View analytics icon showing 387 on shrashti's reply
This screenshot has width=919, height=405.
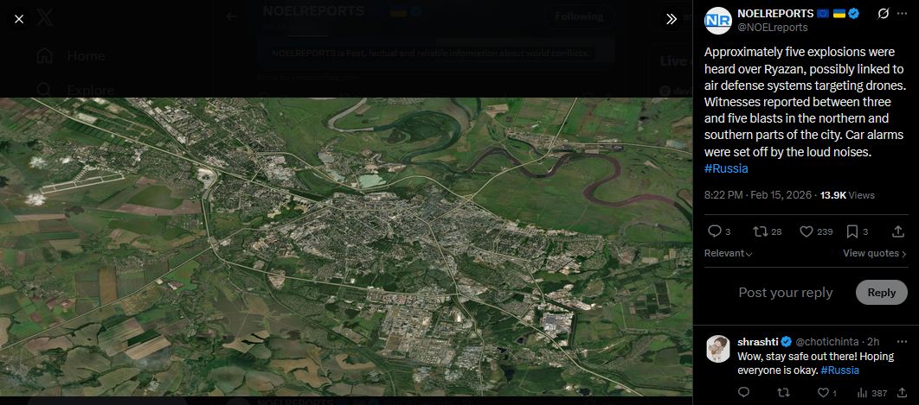871,393
